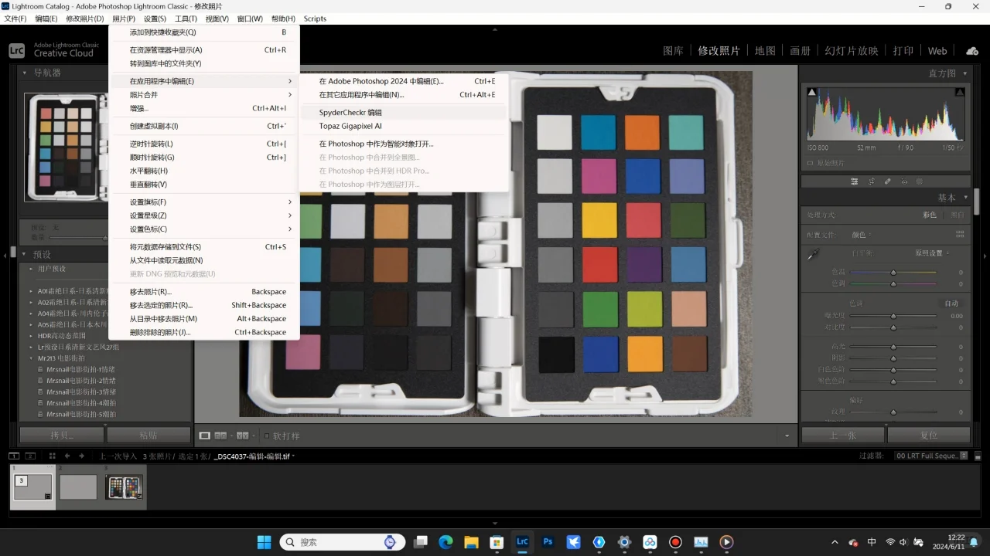Choose the YY reference view icon
The image size is (990, 556).
[243, 436]
